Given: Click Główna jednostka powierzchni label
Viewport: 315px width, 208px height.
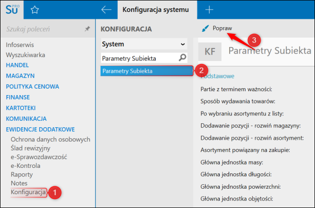Looking at the screenshot, I should pos(241,187).
